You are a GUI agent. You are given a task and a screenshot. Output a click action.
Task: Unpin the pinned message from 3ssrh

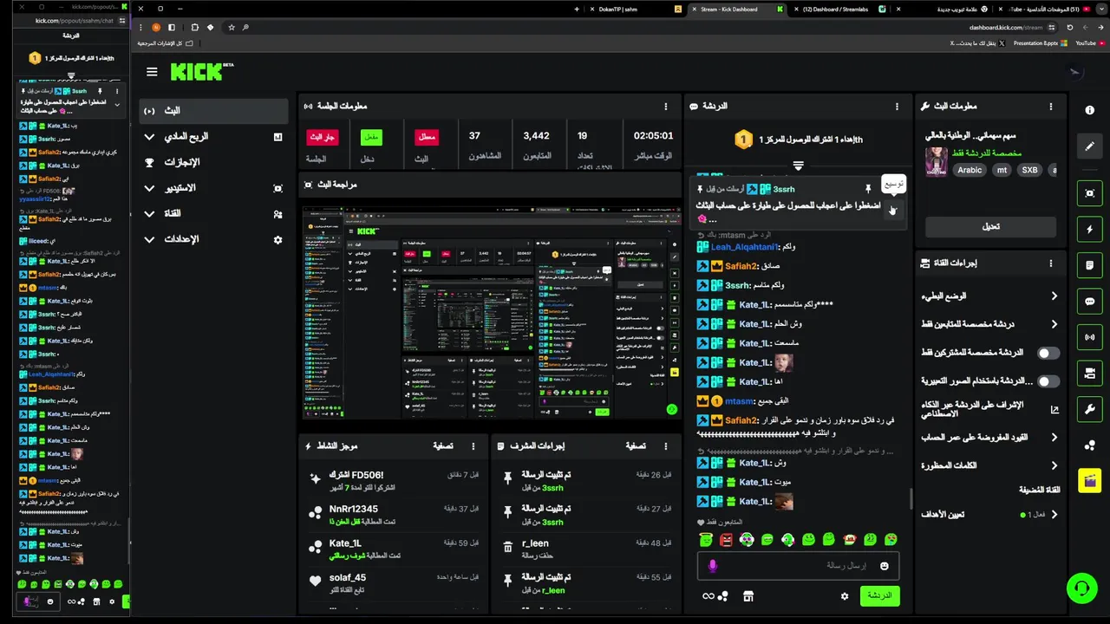(x=867, y=189)
